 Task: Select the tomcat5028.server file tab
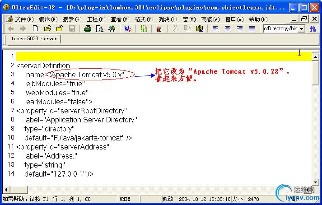click(x=34, y=39)
